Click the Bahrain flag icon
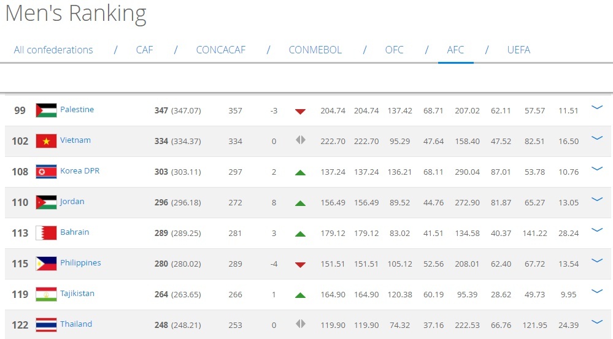 [x=46, y=233]
